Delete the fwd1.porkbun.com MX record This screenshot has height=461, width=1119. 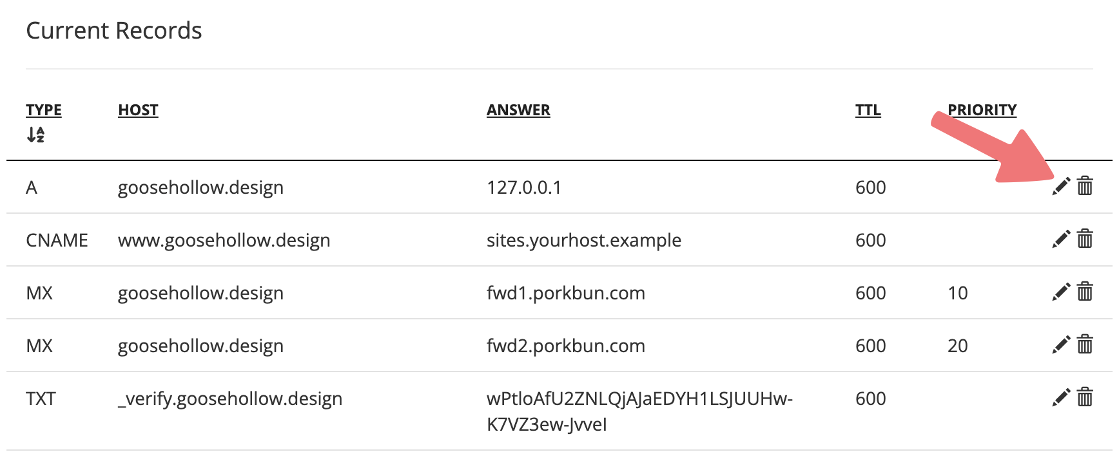[x=1085, y=292]
